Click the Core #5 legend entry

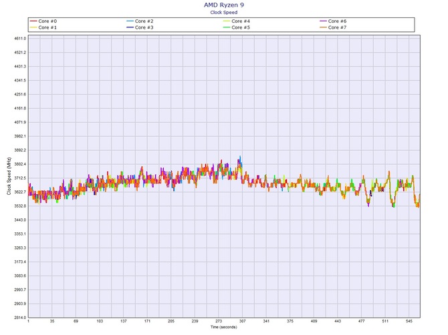(x=237, y=27)
